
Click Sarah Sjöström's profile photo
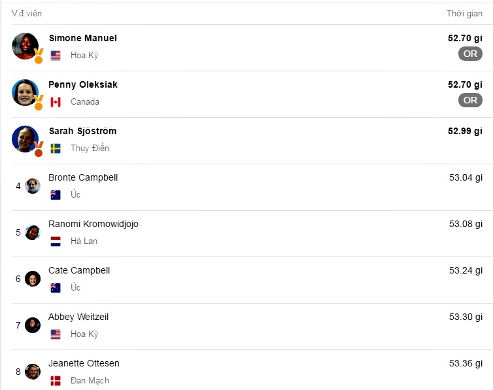click(x=25, y=139)
